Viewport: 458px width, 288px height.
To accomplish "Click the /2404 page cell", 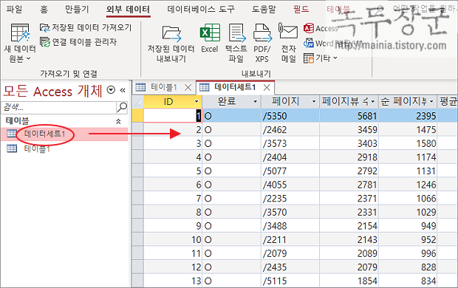I will pyautogui.click(x=290, y=157).
